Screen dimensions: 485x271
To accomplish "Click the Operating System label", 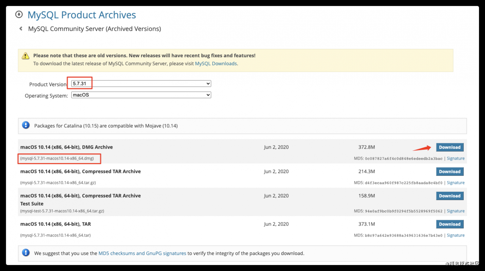I will point(46,96).
